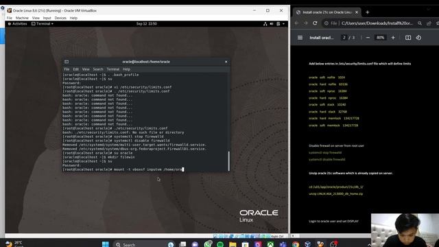Click the GNOME clock showing Sep 12 22:50
439x247 pixels.
point(146,24)
